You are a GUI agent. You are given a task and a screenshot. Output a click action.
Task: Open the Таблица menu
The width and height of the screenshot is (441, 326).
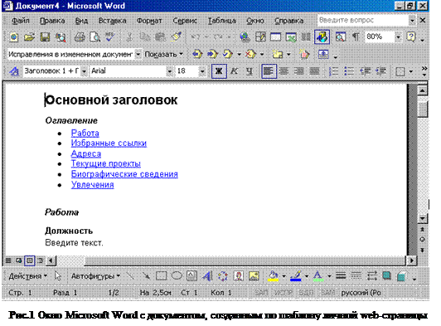pos(221,21)
